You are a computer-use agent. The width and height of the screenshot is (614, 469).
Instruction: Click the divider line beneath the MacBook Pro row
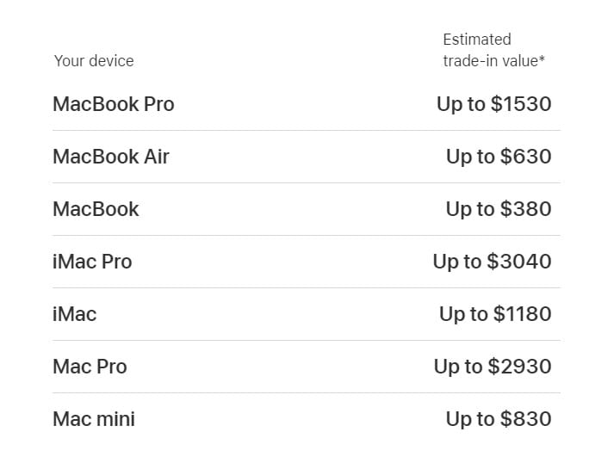point(306,131)
